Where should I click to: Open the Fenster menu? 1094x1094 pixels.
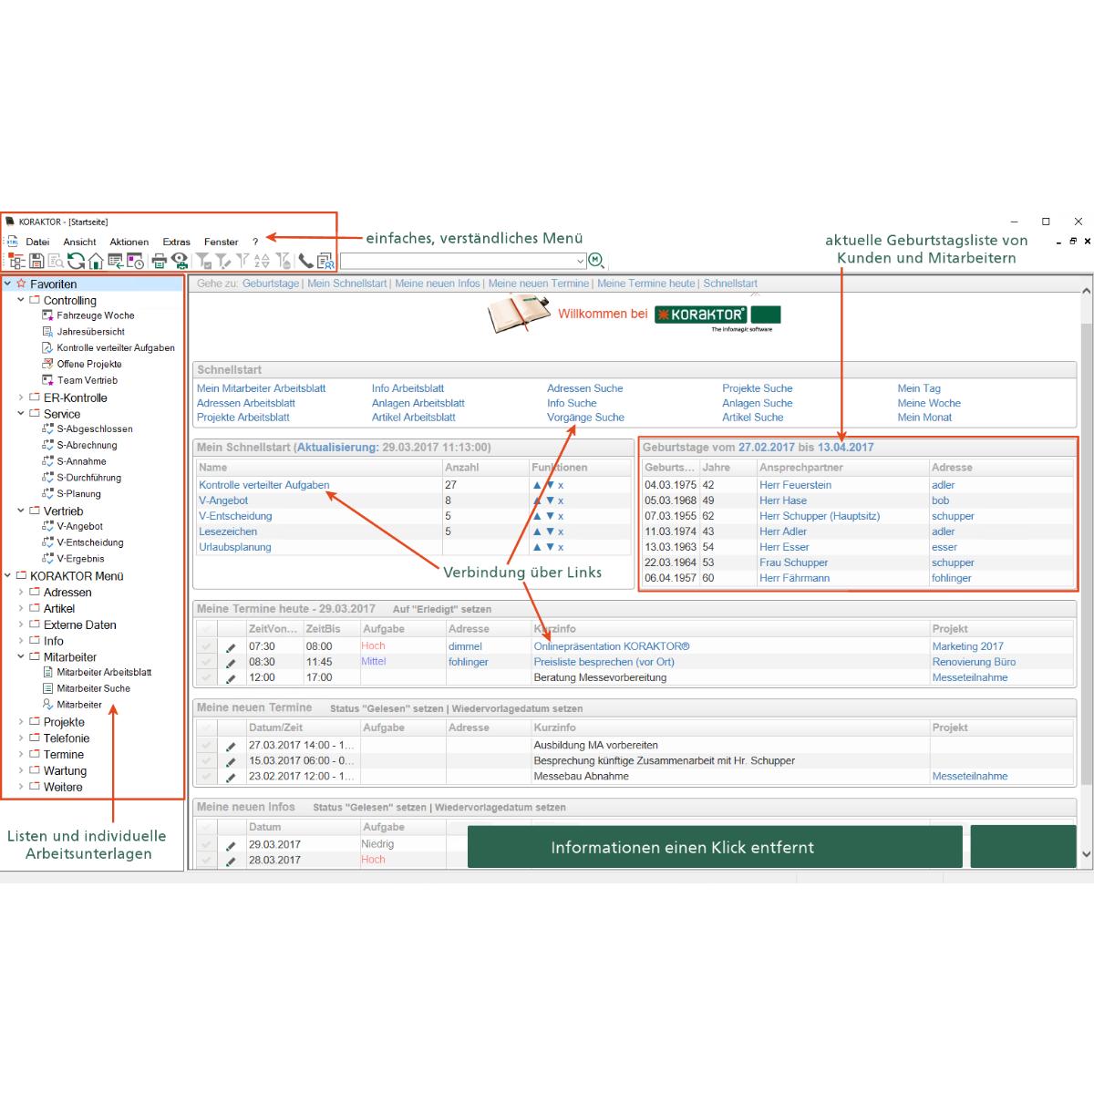pos(221,242)
